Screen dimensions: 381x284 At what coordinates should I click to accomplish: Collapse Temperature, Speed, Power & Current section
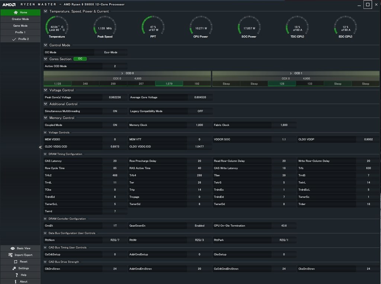[x=45, y=11]
